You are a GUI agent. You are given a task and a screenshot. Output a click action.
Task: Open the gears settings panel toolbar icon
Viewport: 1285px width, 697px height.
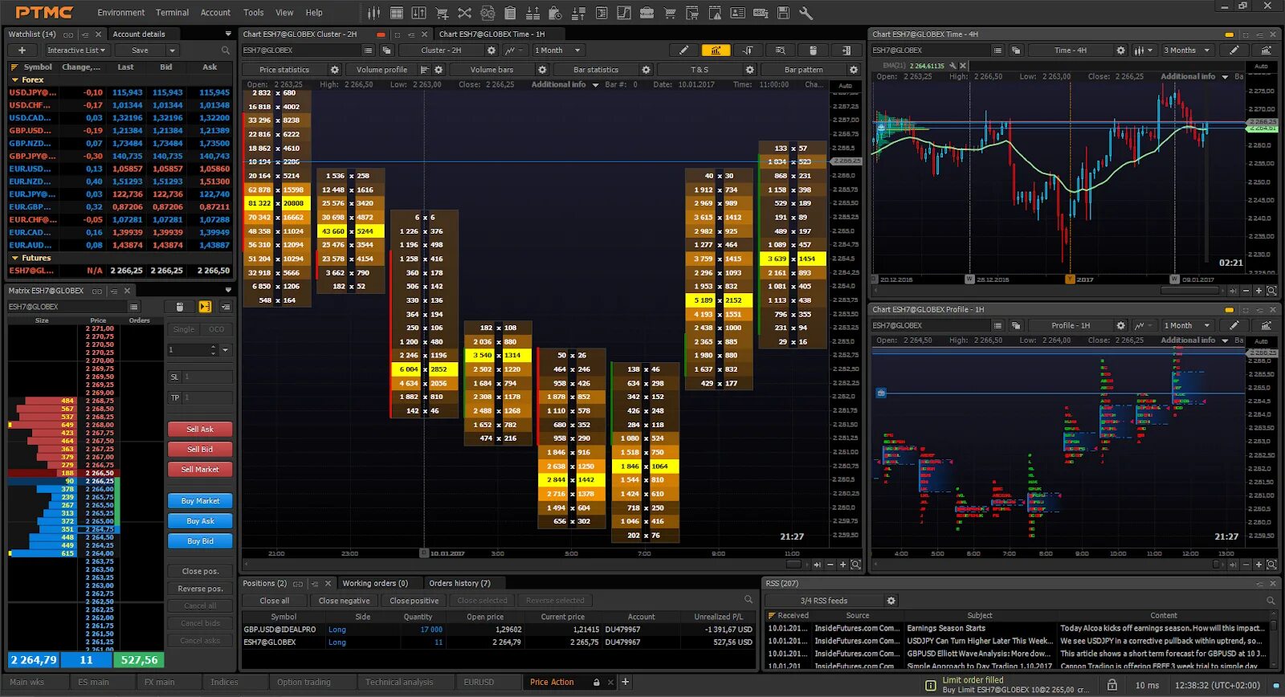[487, 13]
